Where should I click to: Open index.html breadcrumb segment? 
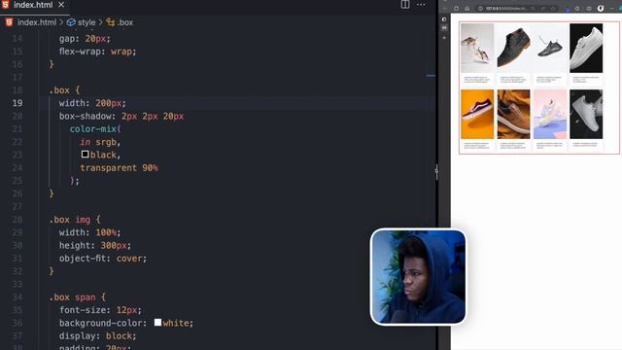pos(37,22)
